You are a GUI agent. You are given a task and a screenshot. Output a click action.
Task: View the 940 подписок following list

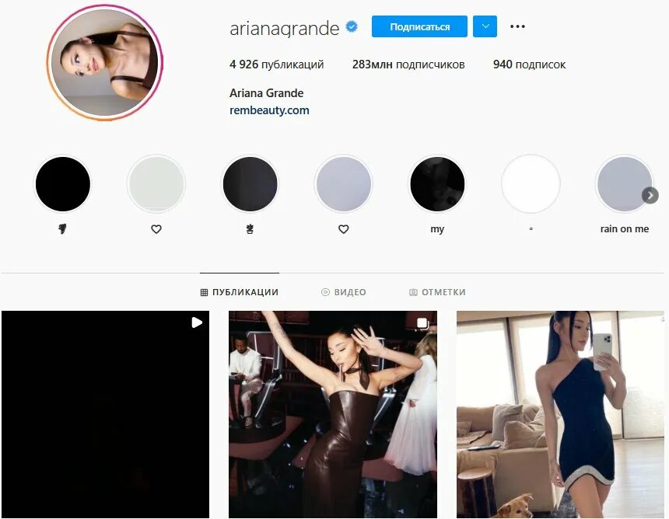(x=530, y=64)
